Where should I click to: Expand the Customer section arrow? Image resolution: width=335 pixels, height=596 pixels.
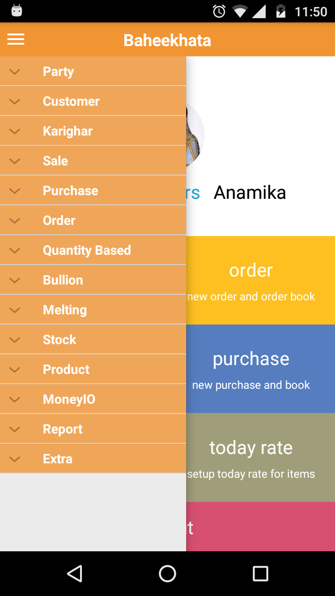coord(15,102)
